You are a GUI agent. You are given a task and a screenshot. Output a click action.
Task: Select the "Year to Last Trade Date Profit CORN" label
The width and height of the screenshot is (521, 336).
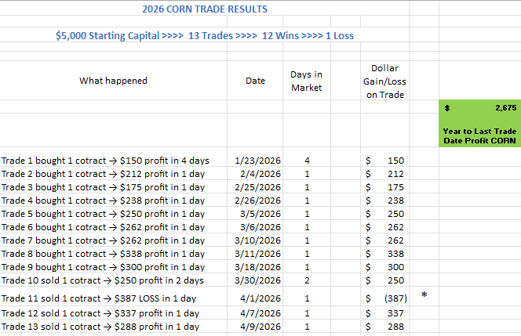click(x=479, y=135)
